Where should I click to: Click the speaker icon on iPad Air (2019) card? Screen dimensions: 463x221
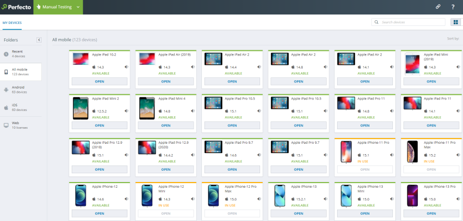(193, 67)
